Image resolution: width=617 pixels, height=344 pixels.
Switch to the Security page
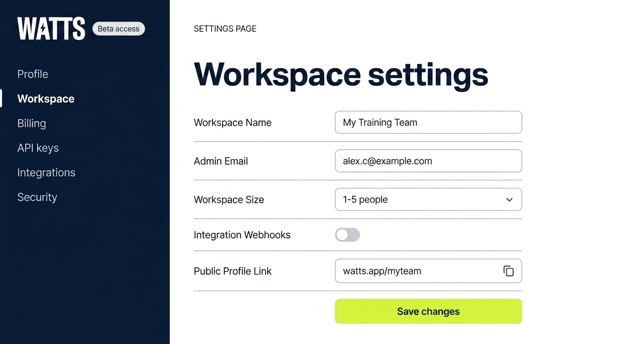[x=37, y=197]
